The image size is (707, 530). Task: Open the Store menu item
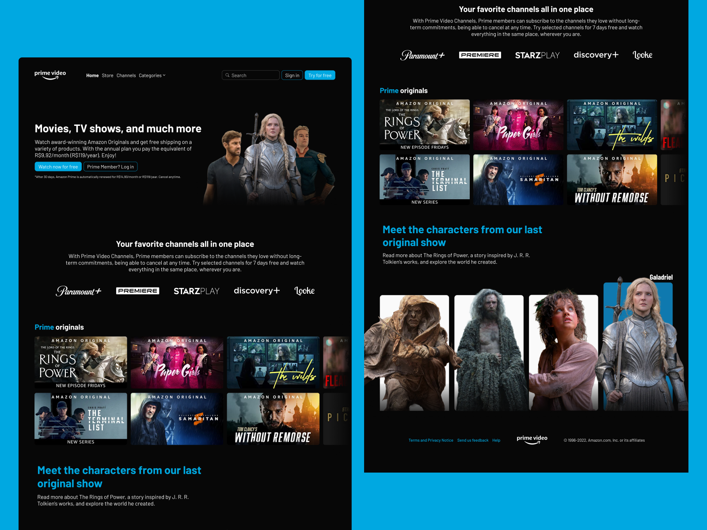coord(107,76)
